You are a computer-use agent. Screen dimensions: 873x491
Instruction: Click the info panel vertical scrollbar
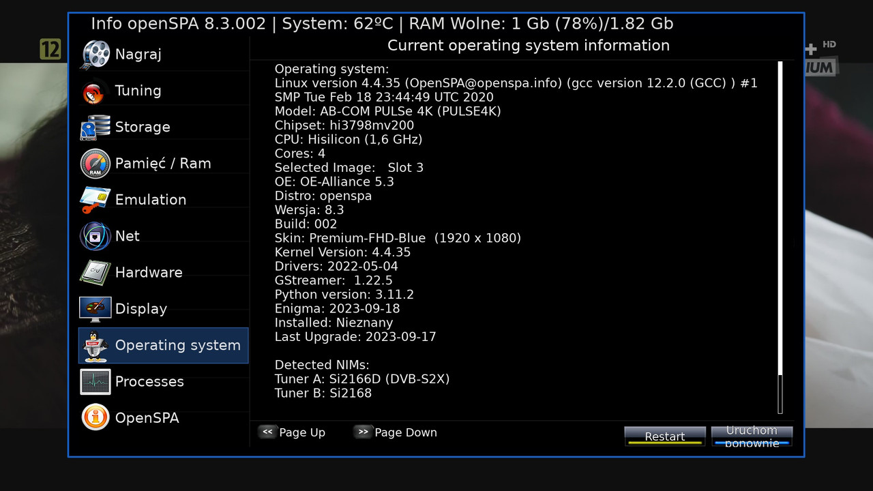pyautogui.click(x=780, y=237)
